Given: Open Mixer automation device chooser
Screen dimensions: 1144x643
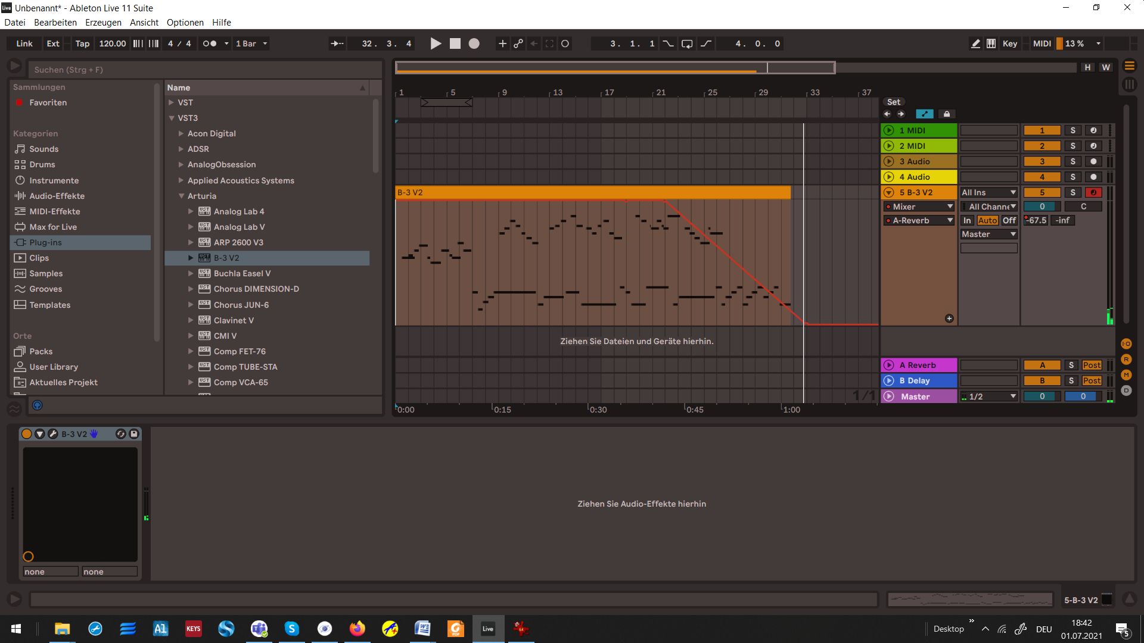Looking at the screenshot, I should [x=919, y=207].
